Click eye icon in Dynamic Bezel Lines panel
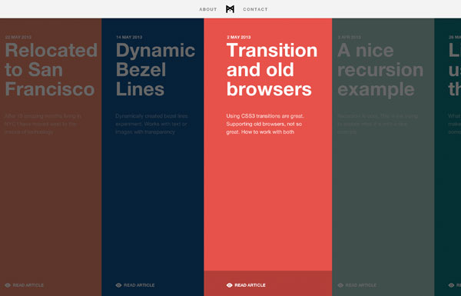Image resolution: width=461 pixels, height=296 pixels. [118, 285]
